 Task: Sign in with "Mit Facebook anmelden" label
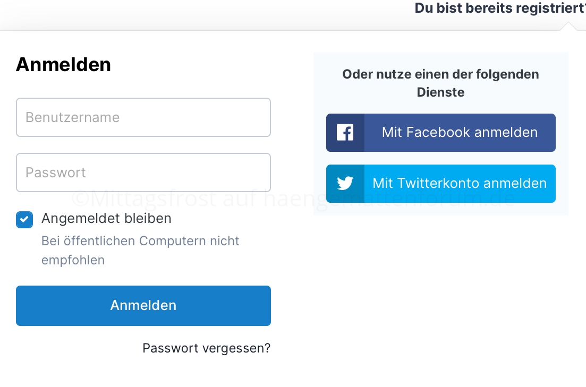[460, 133]
